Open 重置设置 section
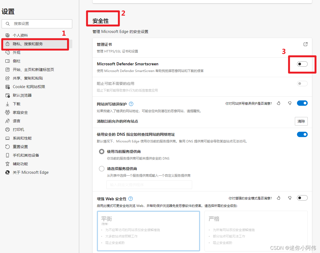This screenshot has width=320, height=253. [37, 147]
